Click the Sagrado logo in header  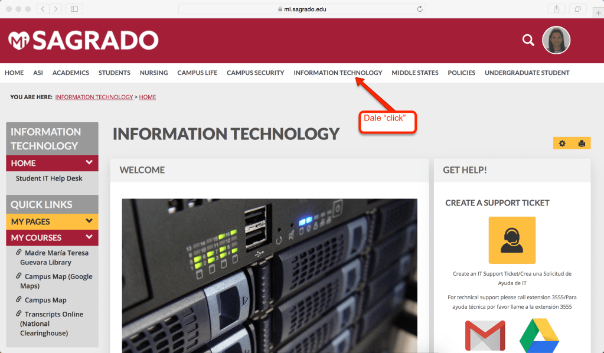pos(83,40)
